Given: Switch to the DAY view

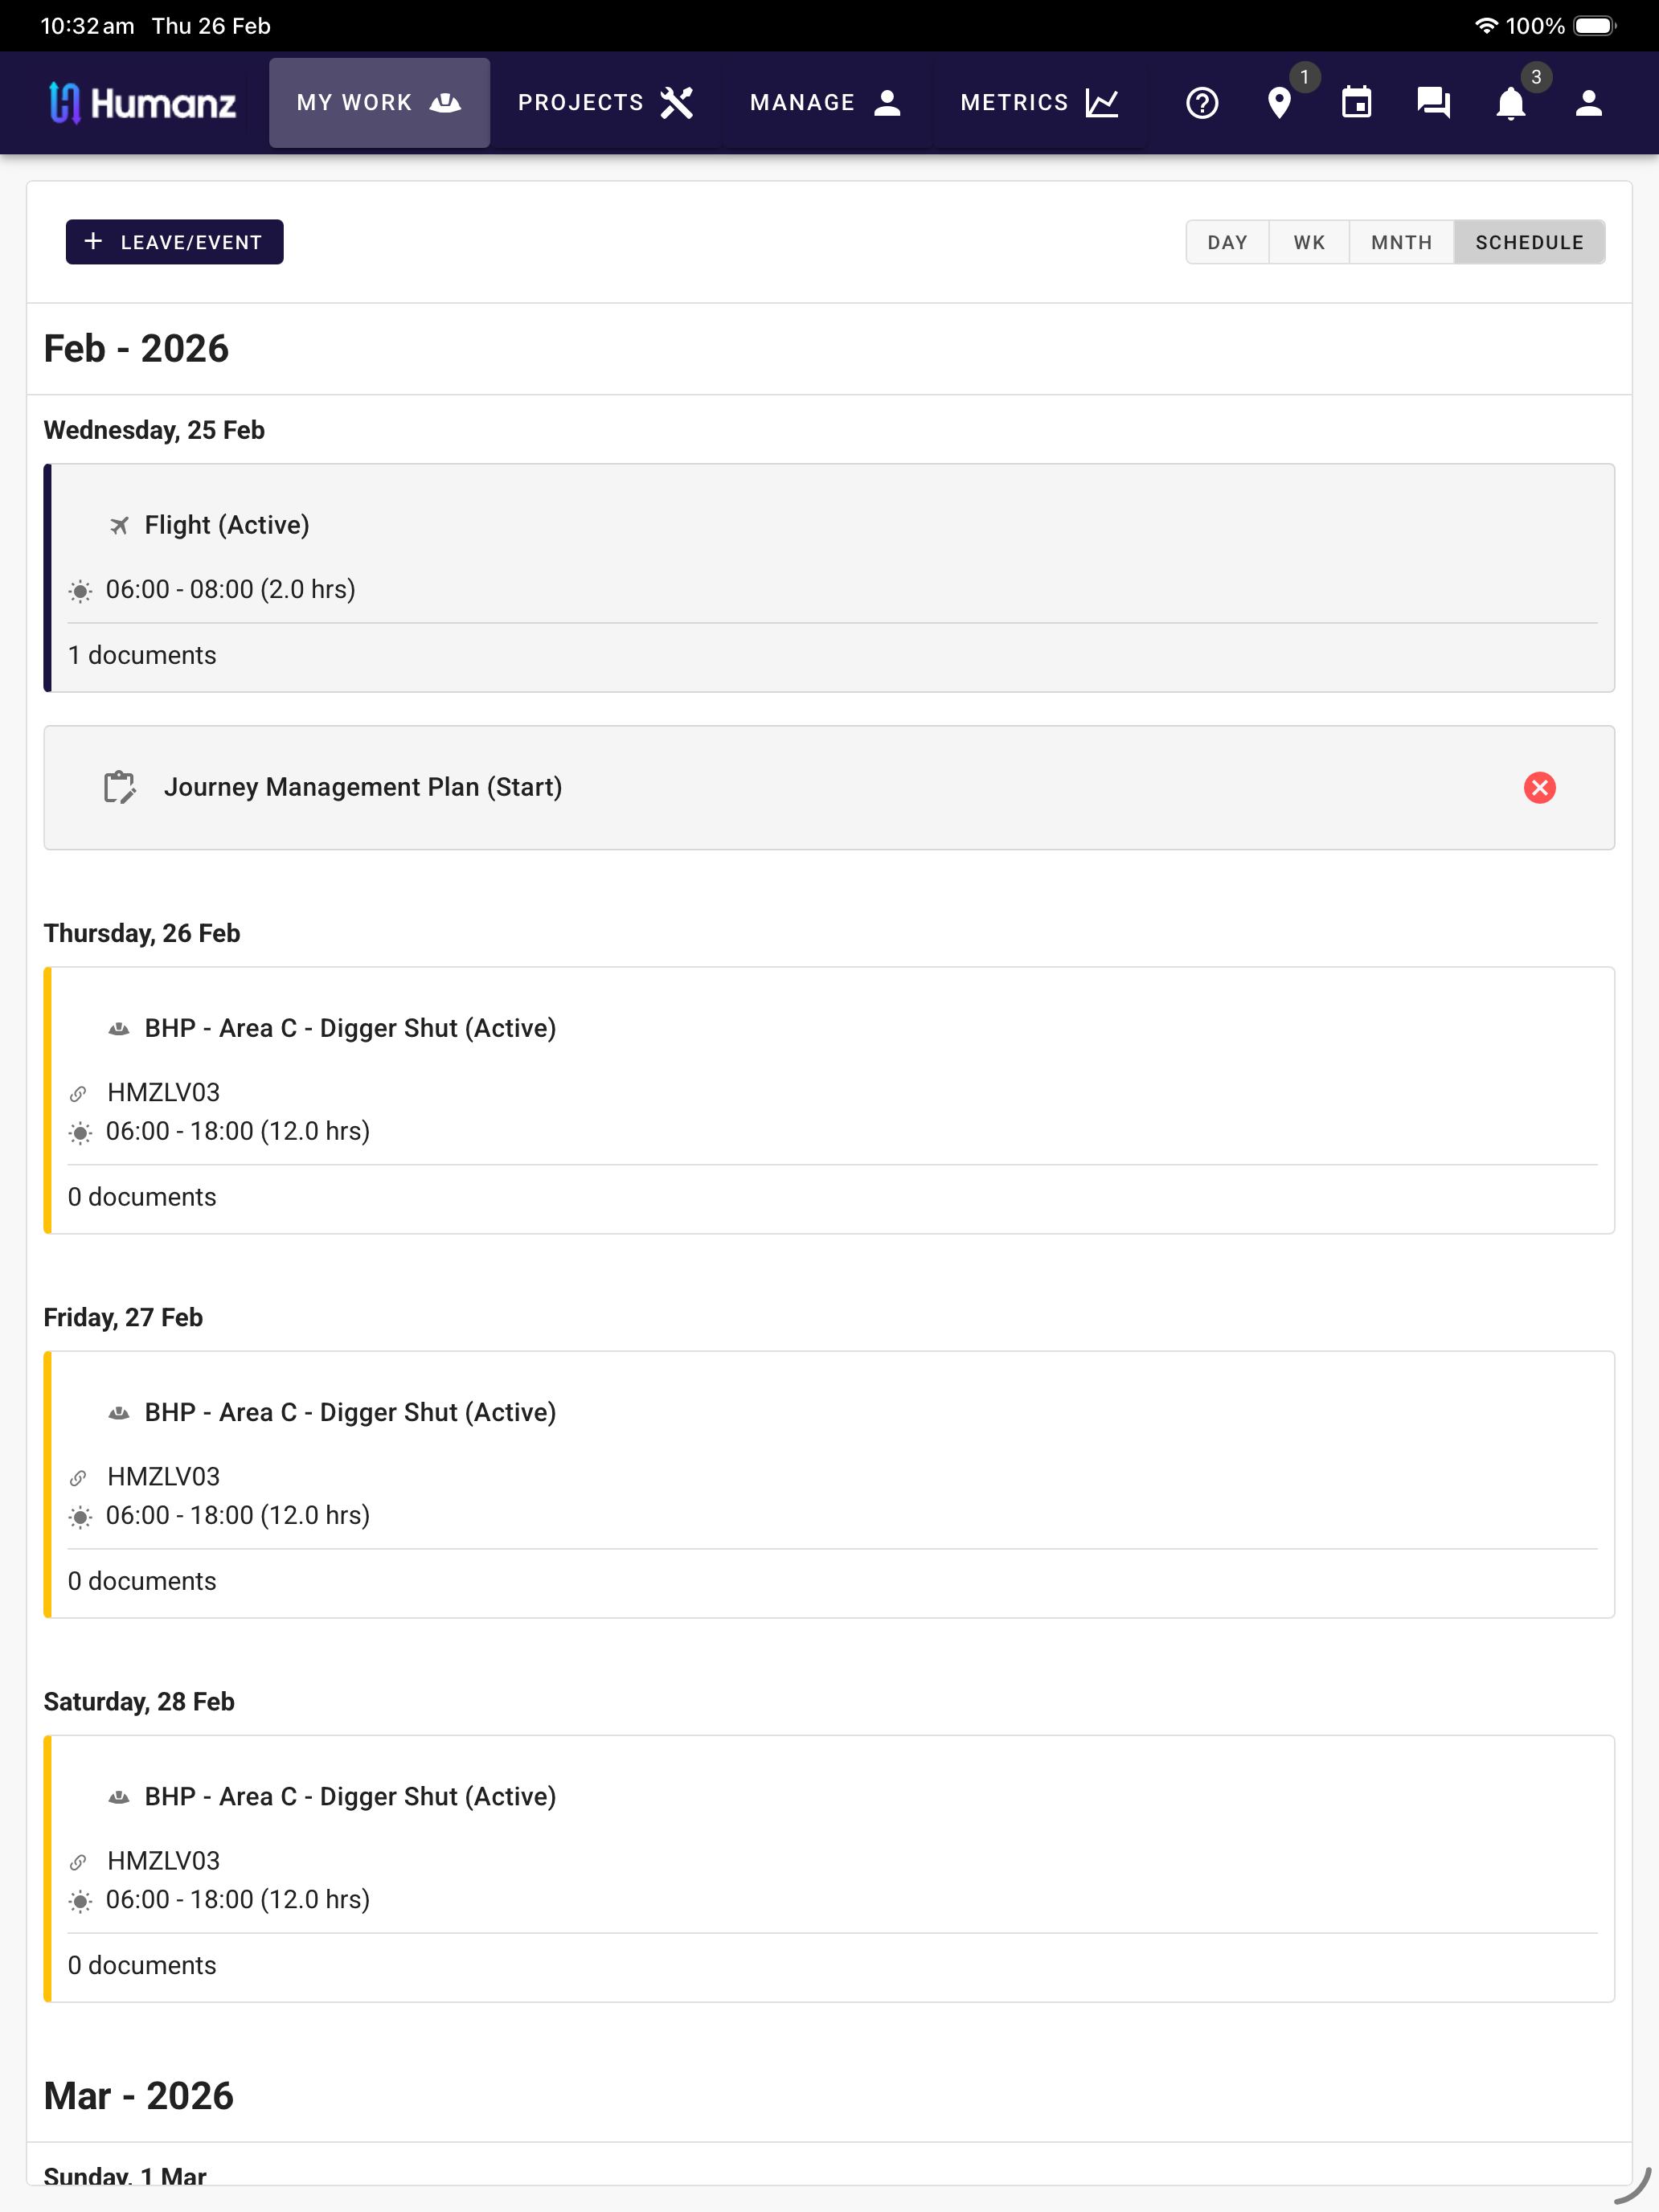Looking at the screenshot, I should pos(1227,242).
